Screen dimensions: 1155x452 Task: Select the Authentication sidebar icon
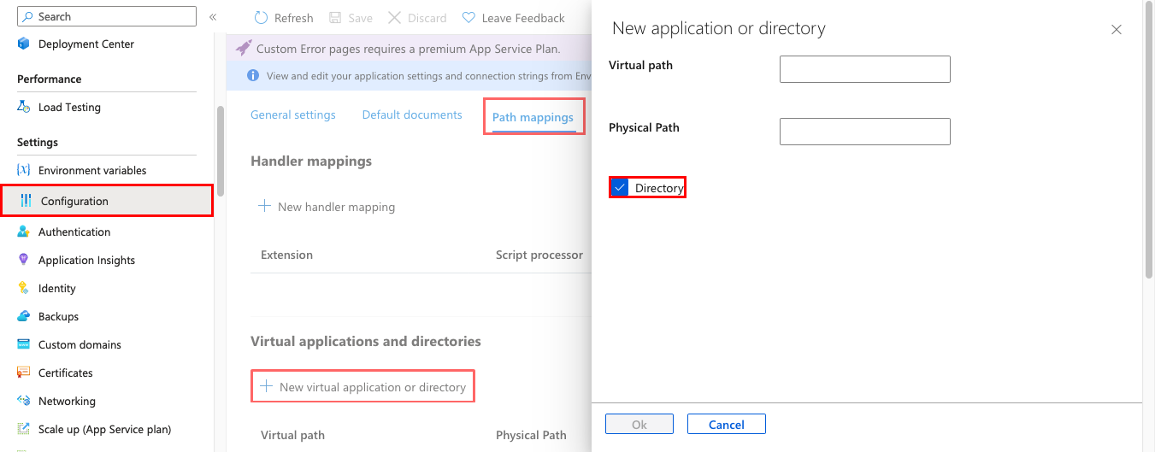point(23,232)
